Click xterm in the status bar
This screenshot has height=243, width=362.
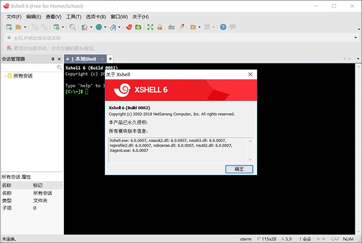(246, 239)
